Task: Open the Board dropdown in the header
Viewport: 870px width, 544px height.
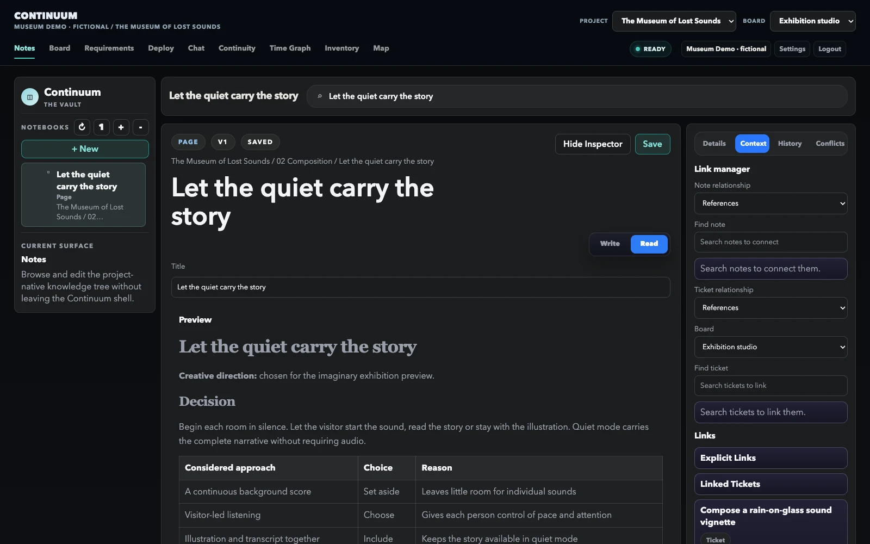Action: (x=812, y=21)
